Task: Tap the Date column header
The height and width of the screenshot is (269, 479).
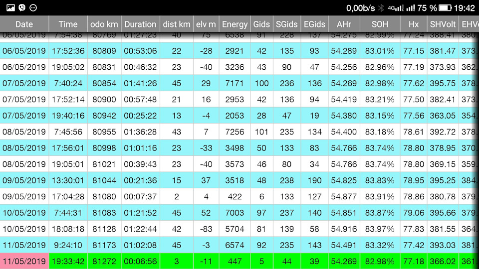Action: 24,24
